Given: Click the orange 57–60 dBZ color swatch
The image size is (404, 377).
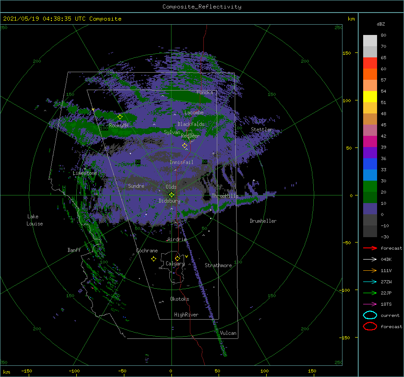Looking at the screenshot, I should pos(370,74).
